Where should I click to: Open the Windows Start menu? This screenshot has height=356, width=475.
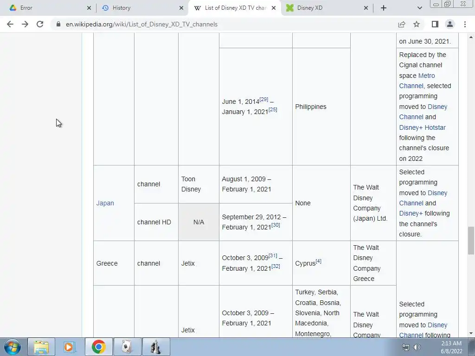coord(13,347)
